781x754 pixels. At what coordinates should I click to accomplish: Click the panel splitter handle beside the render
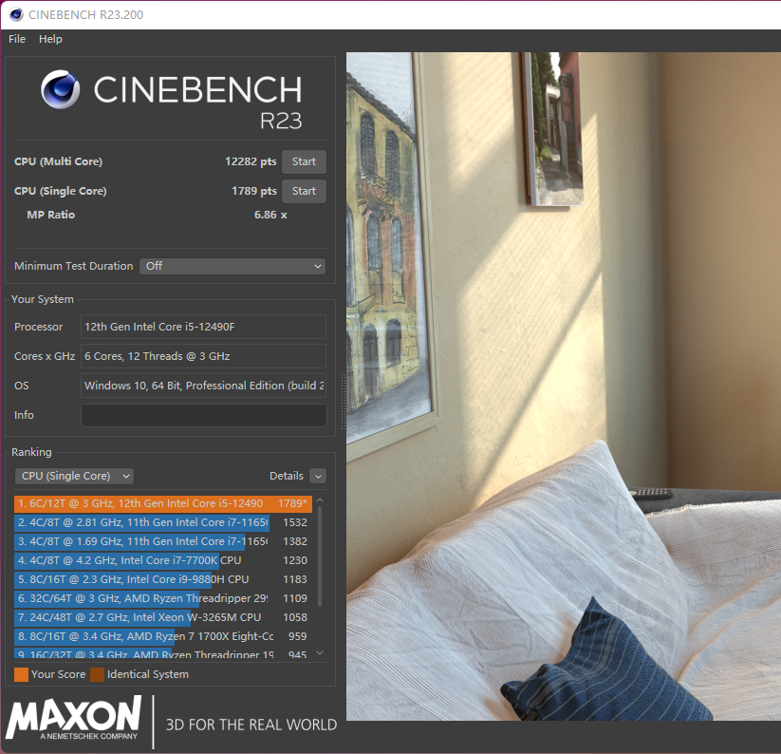tap(344, 402)
